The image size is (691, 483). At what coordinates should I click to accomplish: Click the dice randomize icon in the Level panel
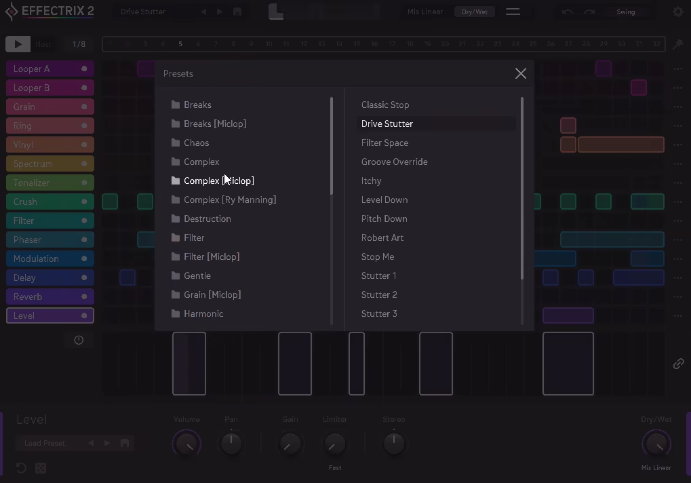(x=40, y=468)
